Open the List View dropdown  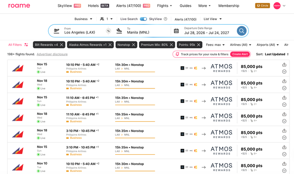click(213, 19)
